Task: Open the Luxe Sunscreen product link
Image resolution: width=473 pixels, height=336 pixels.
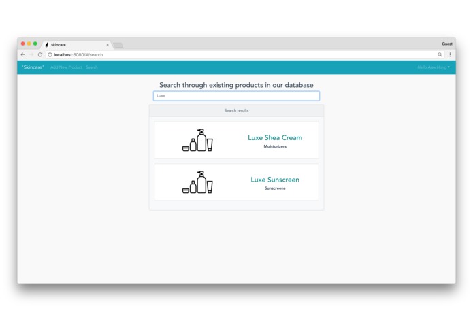Action: click(275, 180)
